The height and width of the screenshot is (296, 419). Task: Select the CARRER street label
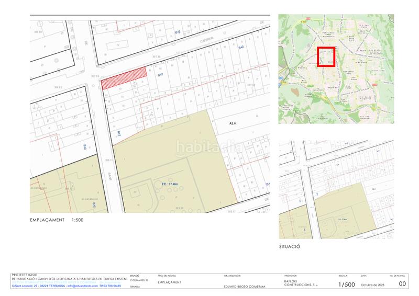pyautogui.click(x=207, y=40)
